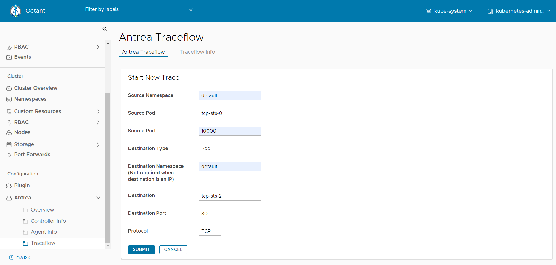Click the Destination Port field
Viewport: 556px width, 265px height.
[x=230, y=214]
